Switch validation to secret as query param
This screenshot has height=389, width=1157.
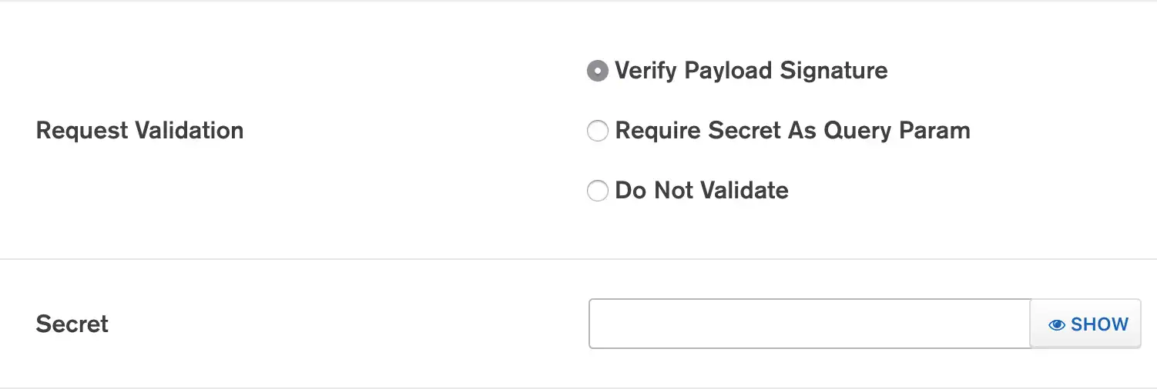click(x=597, y=131)
